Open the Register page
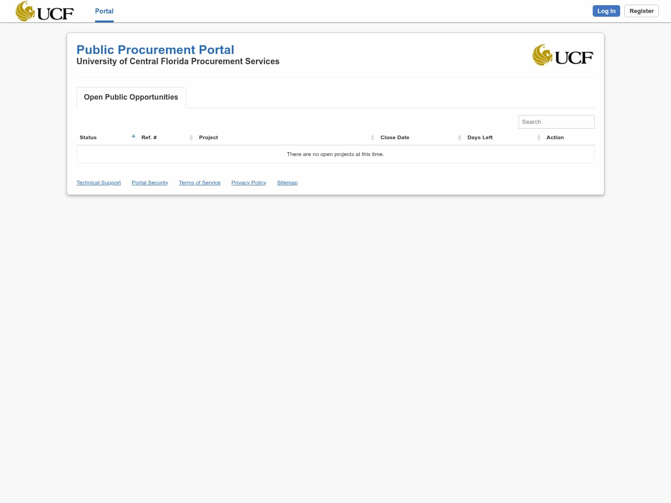The width and height of the screenshot is (671, 503). coord(641,11)
